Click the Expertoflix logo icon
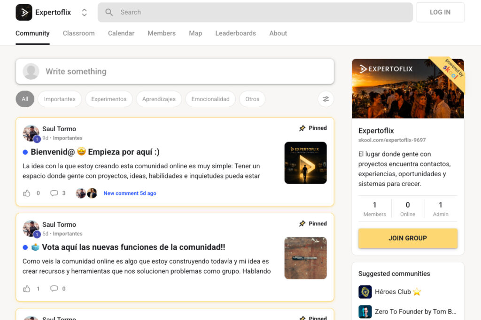Image resolution: width=481 pixels, height=320 pixels. (24, 12)
